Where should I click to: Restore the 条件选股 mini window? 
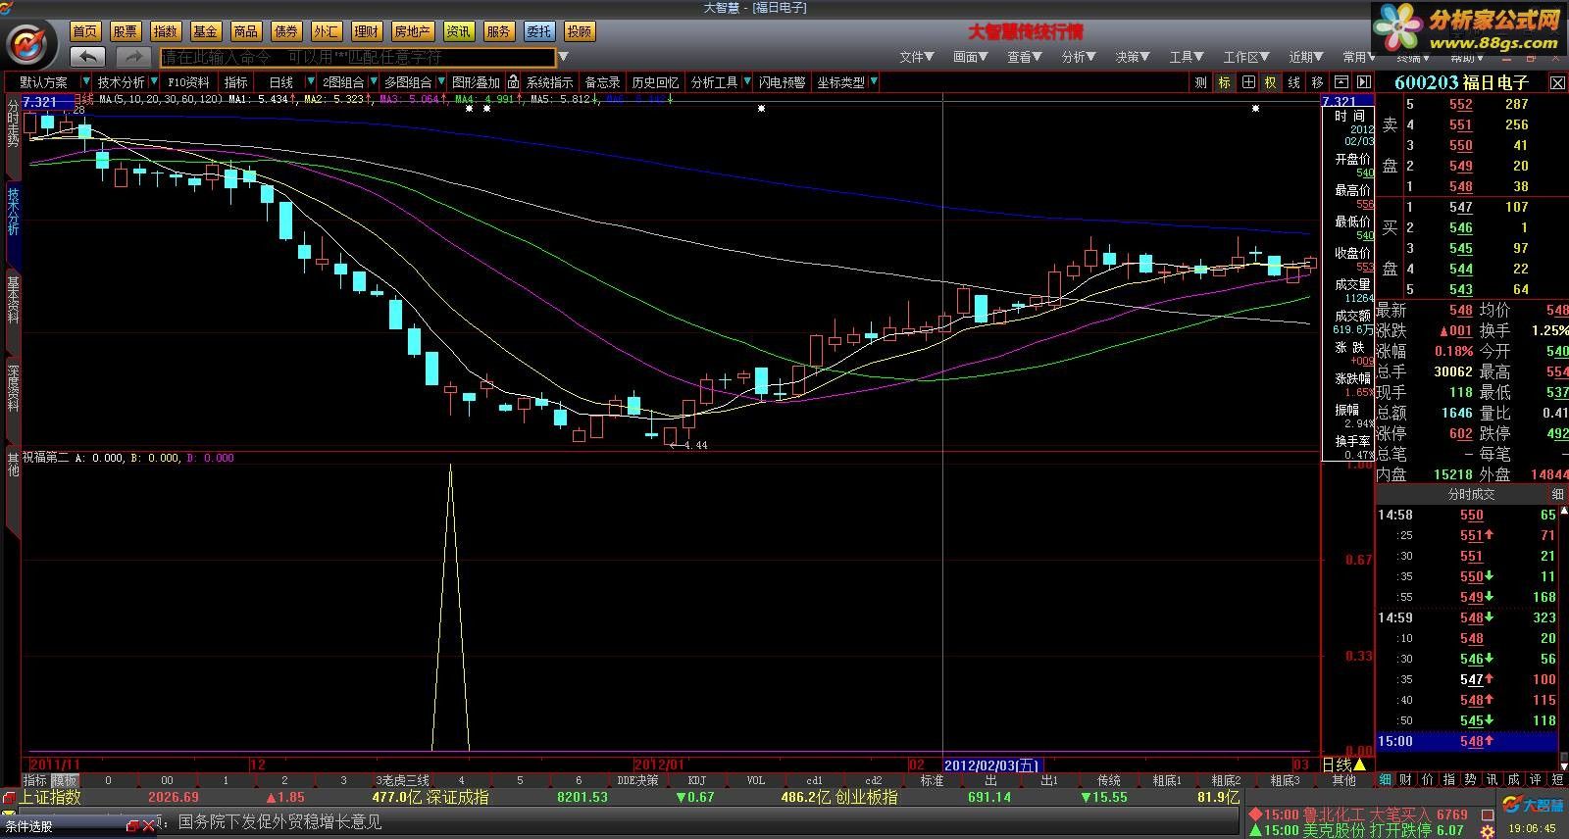(x=132, y=826)
